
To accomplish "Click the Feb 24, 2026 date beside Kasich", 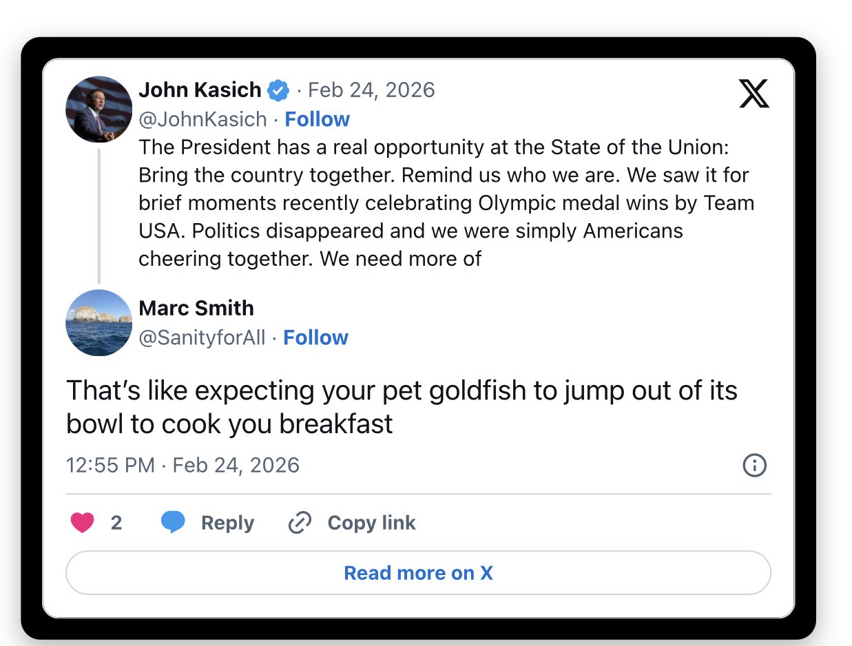I will (371, 90).
